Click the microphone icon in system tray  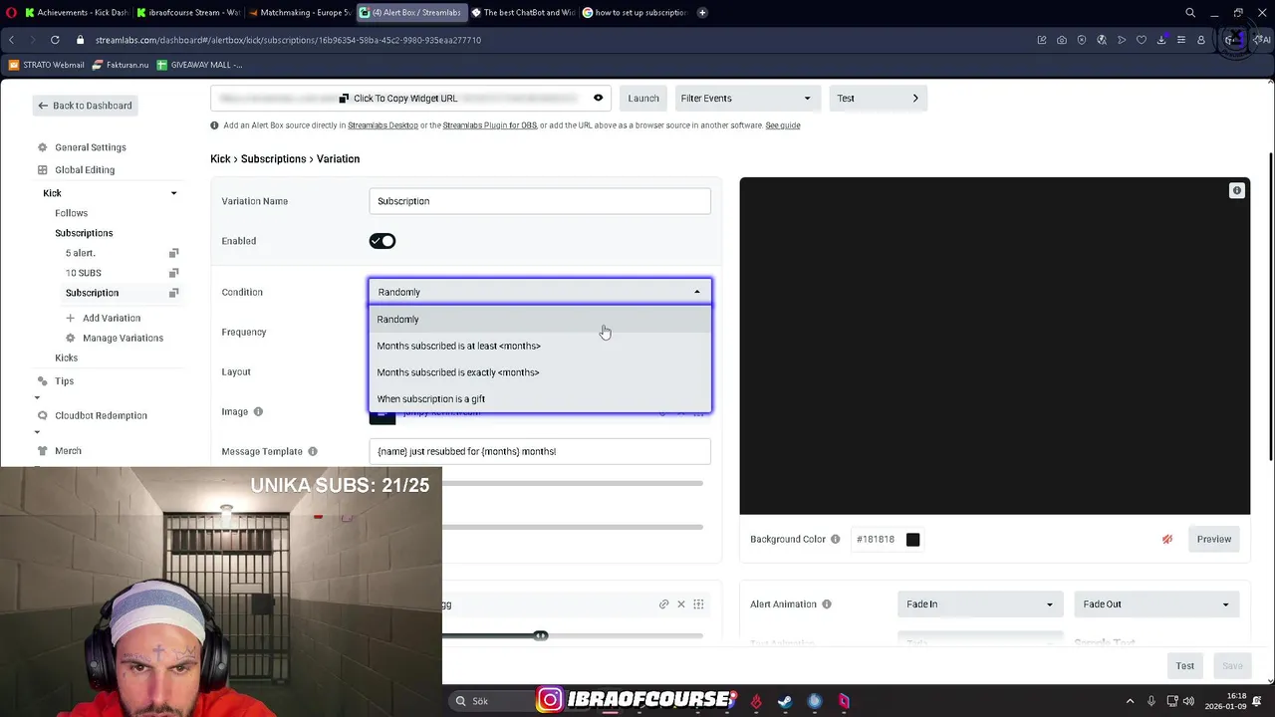pos(1151,701)
